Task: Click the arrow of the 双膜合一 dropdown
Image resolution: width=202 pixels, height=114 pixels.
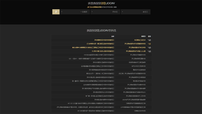Action: pyautogui.click(x=62, y=12)
